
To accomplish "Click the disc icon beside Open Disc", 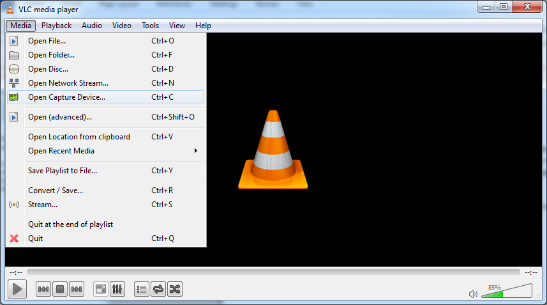I will point(14,69).
